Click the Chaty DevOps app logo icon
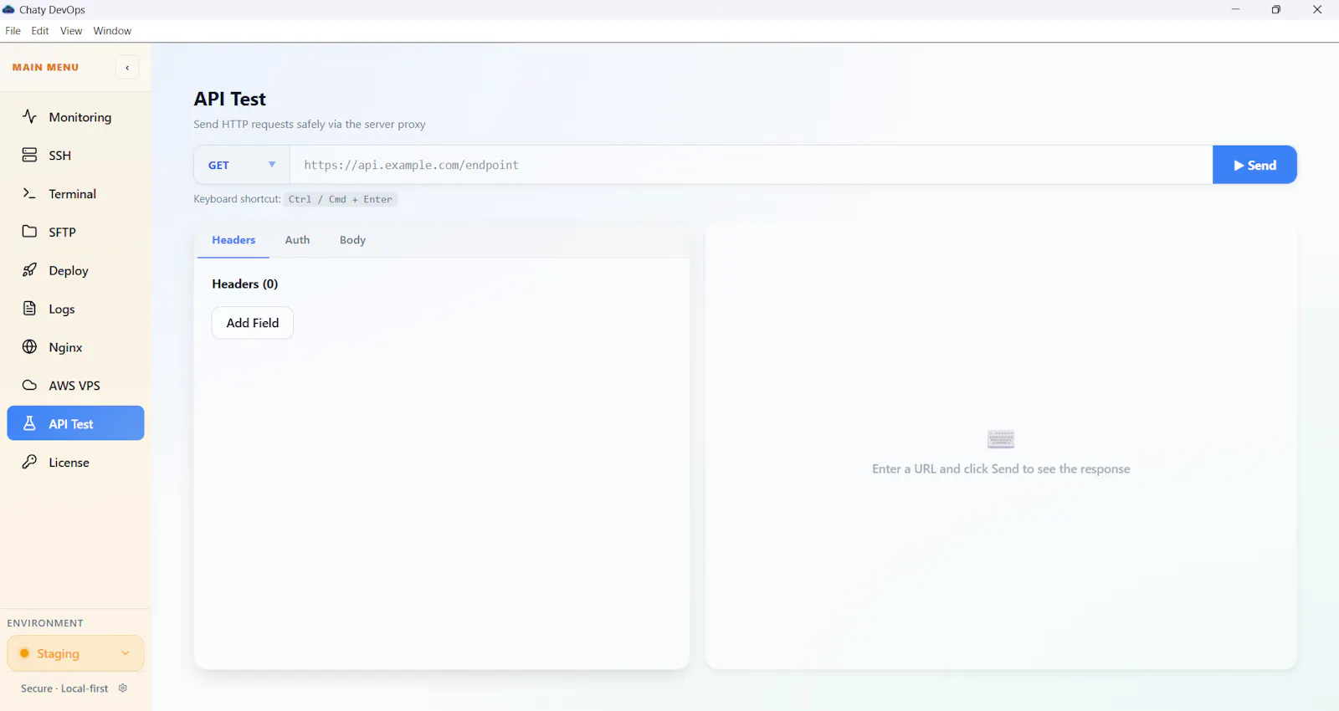This screenshot has width=1339, height=711. 8,10
